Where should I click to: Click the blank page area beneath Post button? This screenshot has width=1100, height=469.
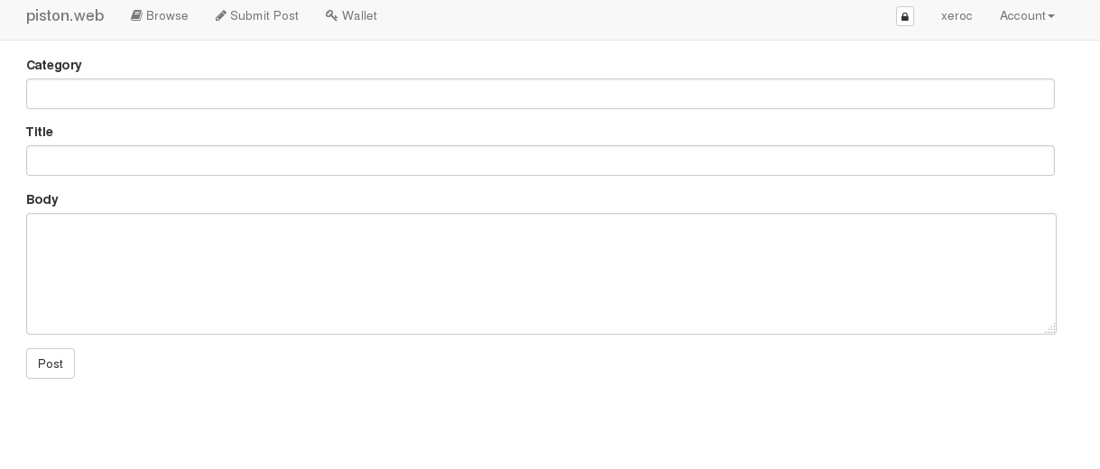541,424
